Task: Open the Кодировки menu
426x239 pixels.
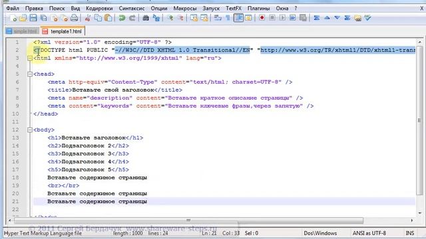Action: pos(99,9)
